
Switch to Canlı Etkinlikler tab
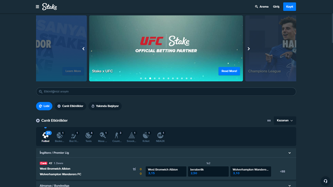pyautogui.click(x=70, y=106)
